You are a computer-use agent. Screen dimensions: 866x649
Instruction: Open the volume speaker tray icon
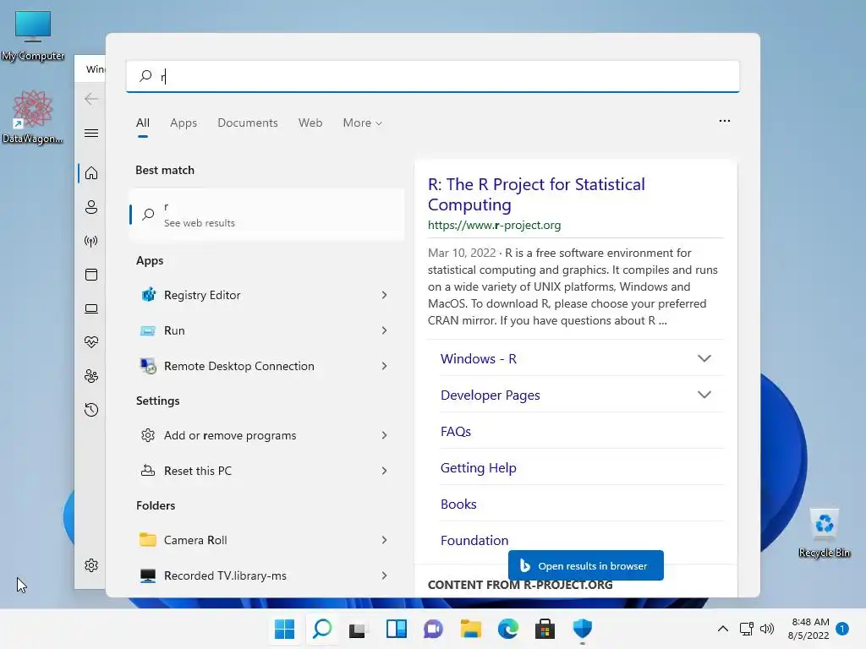[766, 629]
